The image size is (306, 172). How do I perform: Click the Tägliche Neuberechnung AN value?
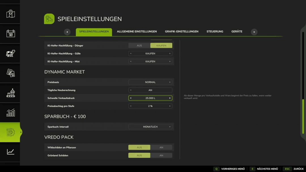coord(150,90)
